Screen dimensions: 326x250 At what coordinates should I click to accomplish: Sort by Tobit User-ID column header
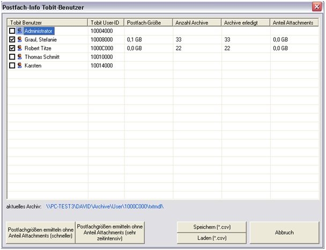click(x=106, y=23)
